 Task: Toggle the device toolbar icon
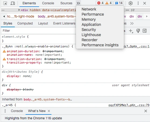[13, 3]
